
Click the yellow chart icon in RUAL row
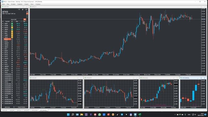point(12,31)
